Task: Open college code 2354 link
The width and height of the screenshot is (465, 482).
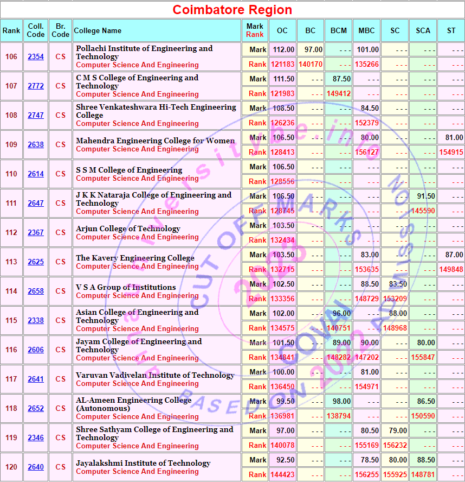Action: point(36,56)
